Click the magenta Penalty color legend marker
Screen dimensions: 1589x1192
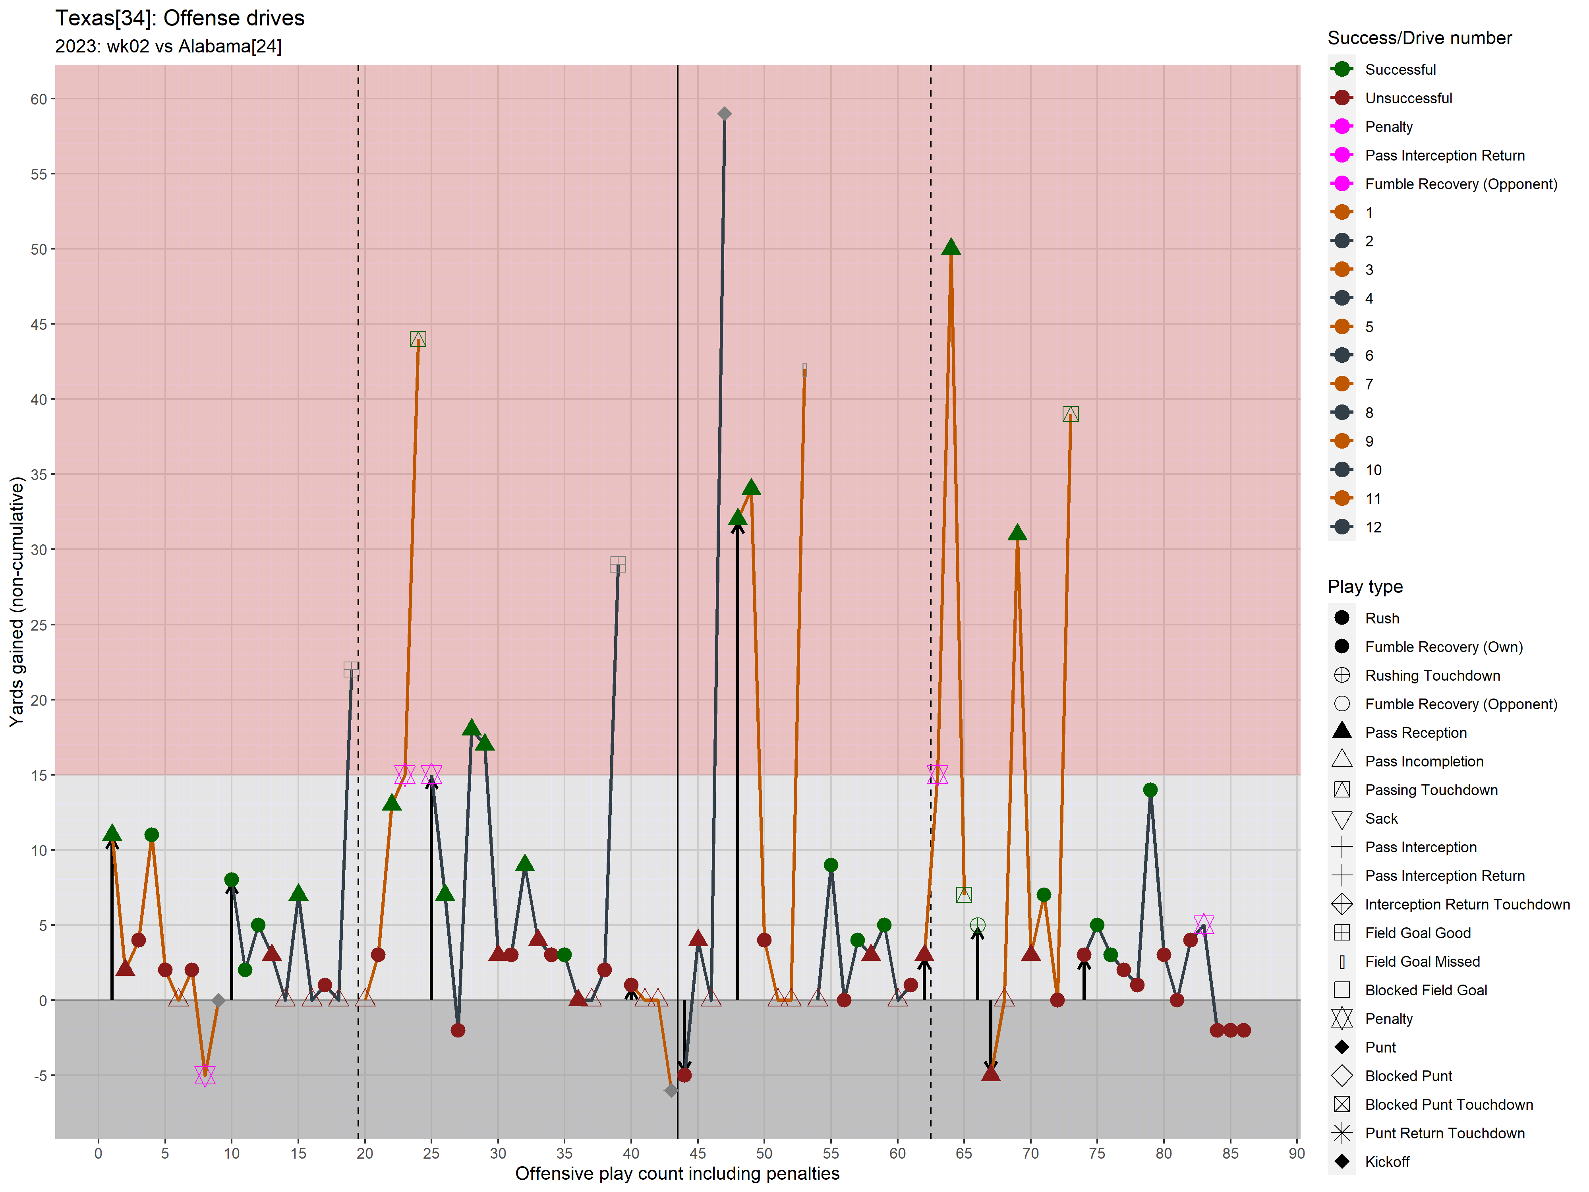click(1341, 126)
